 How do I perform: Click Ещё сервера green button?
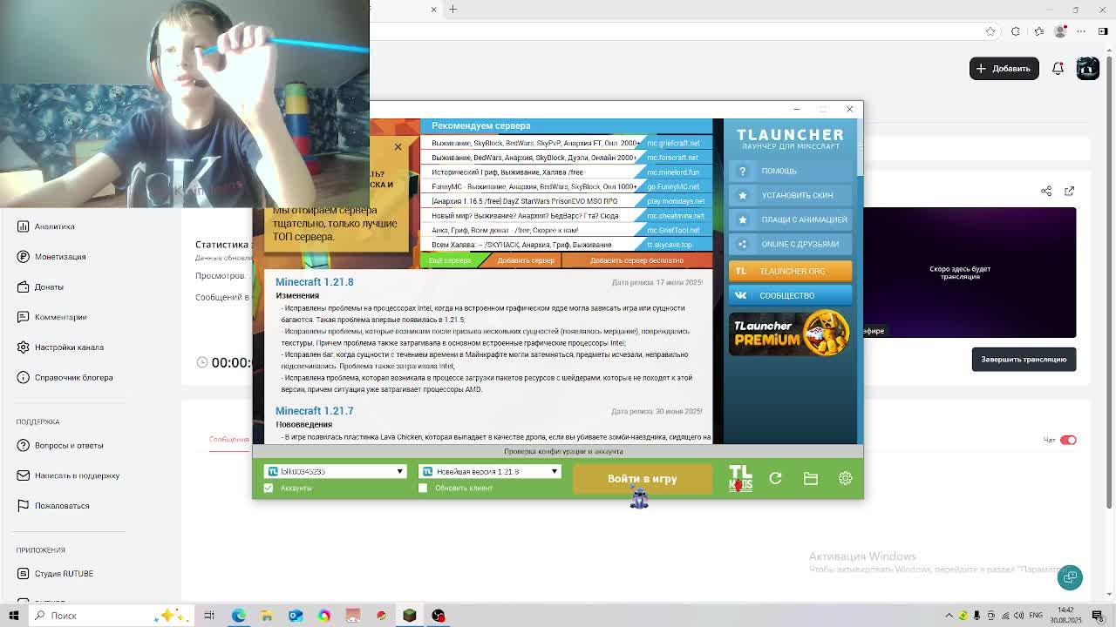pyautogui.click(x=450, y=260)
